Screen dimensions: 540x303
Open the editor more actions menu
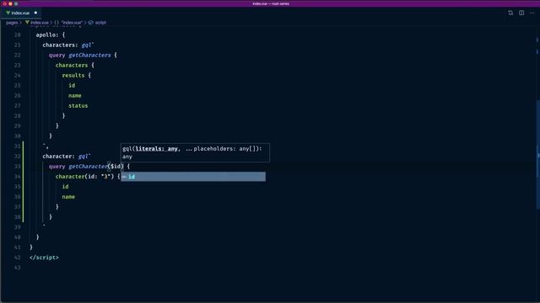pyautogui.click(x=532, y=13)
